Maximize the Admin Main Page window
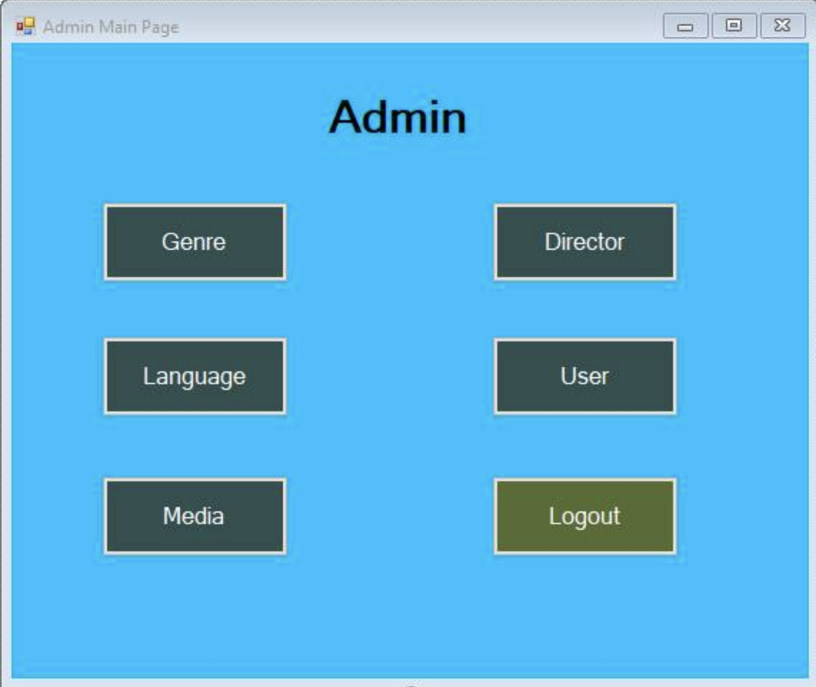 pos(733,26)
